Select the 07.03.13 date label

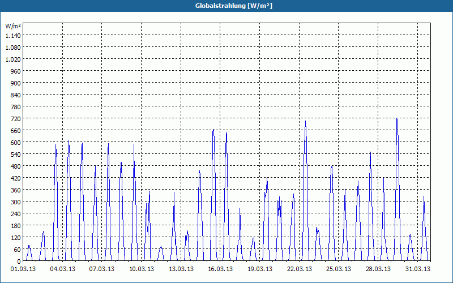[x=102, y=269]
